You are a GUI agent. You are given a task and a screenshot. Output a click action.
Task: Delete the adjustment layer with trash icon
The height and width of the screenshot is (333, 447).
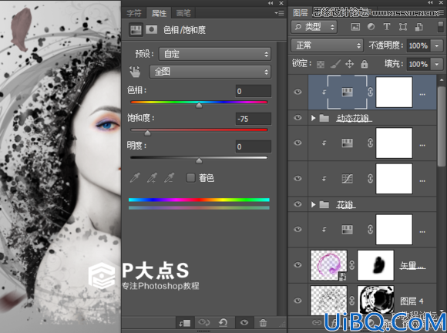click(263, 323)
